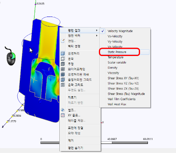Choose Shear Stress XY (Tau-XY)
Image resolution: width=176 pixels, height=153 pixels.
(x=123, y=78)
